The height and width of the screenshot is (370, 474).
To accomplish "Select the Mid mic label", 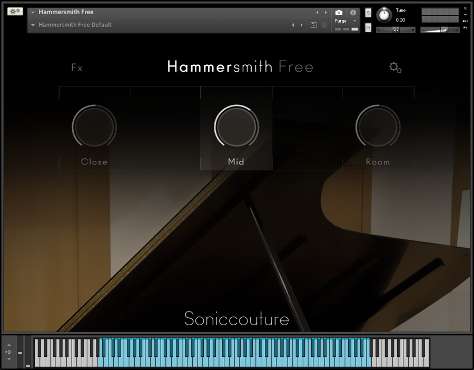I will click(x=236, y=162).
